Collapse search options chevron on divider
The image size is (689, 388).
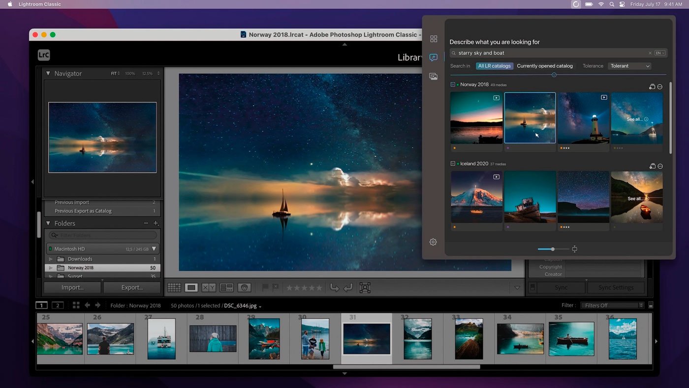tap(554, 75)
